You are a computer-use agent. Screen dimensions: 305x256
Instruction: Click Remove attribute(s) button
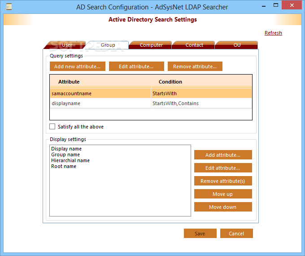pos(223,181)
